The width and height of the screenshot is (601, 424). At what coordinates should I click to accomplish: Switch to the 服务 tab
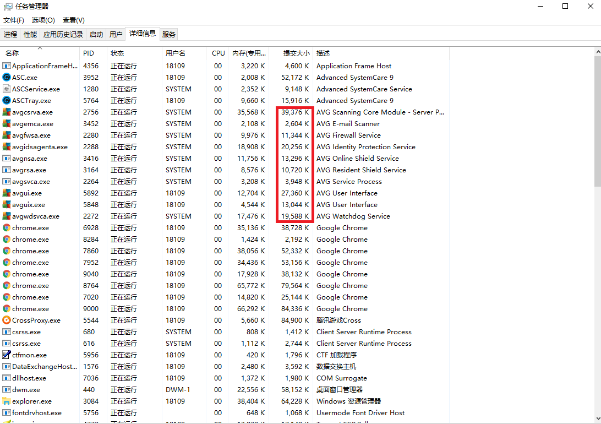(169, 35)
